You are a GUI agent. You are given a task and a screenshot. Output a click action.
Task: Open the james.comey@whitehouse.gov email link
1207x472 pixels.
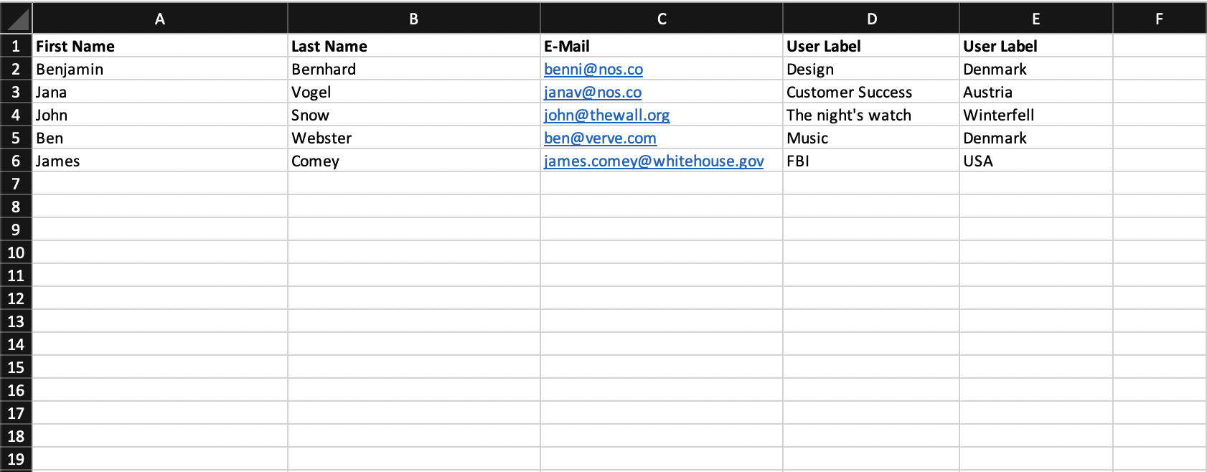pos(654,161)
